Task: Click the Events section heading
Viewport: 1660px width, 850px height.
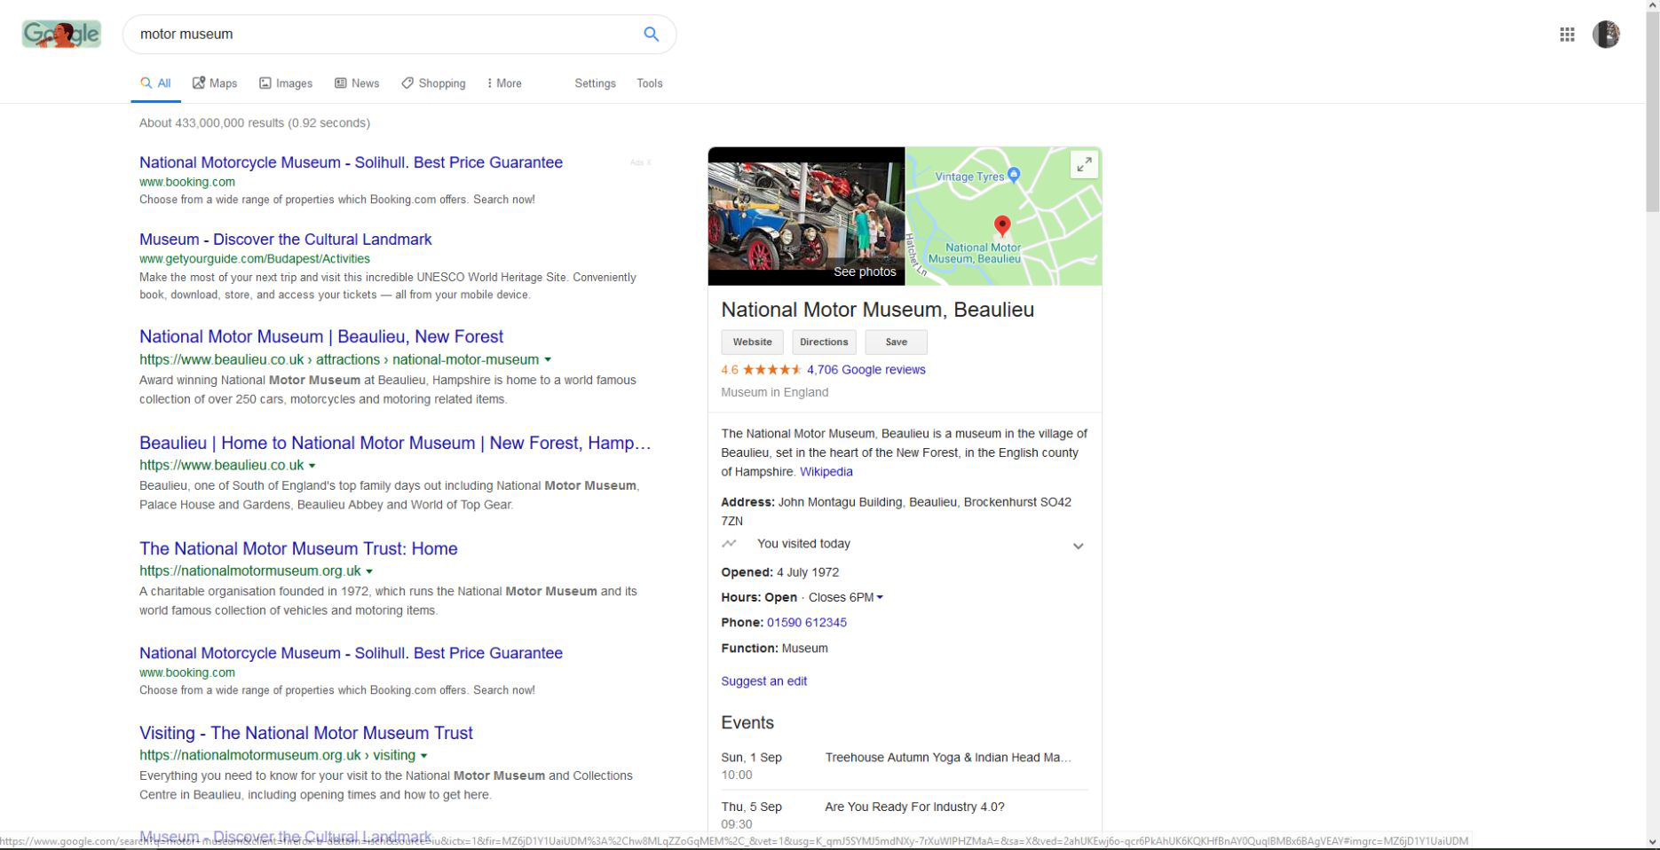Action: [x=747, y=723]
